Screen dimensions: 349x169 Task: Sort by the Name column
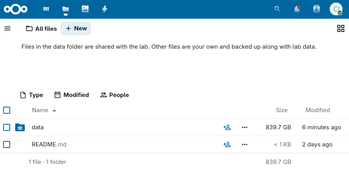point(44,110)
